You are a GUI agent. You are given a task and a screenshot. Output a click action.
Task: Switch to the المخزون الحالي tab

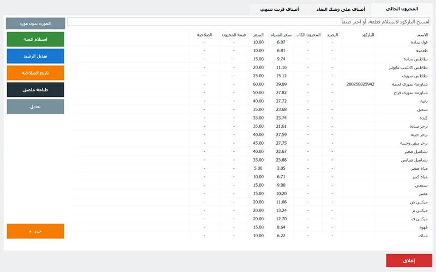pos(402,9)
